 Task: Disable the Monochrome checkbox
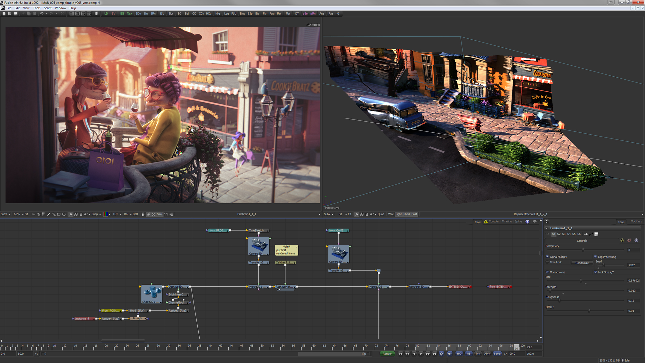pyautogui.click(x=547, y=272)
